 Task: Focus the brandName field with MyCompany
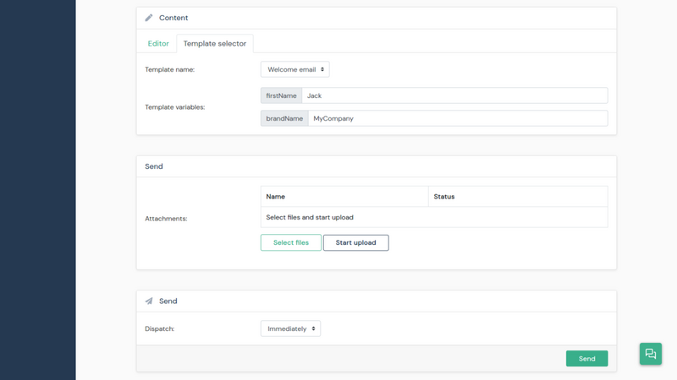click(457, 119)
